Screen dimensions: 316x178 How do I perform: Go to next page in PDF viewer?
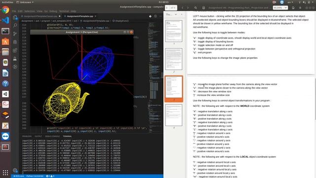point(188,8)
